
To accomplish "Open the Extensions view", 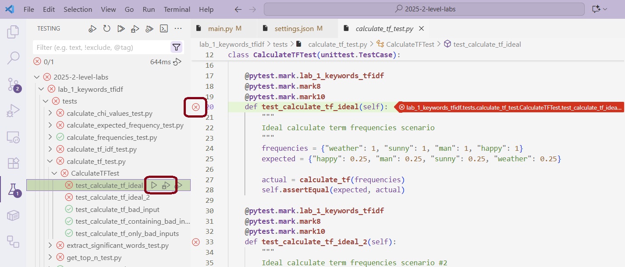I will (x=13, y=163).
